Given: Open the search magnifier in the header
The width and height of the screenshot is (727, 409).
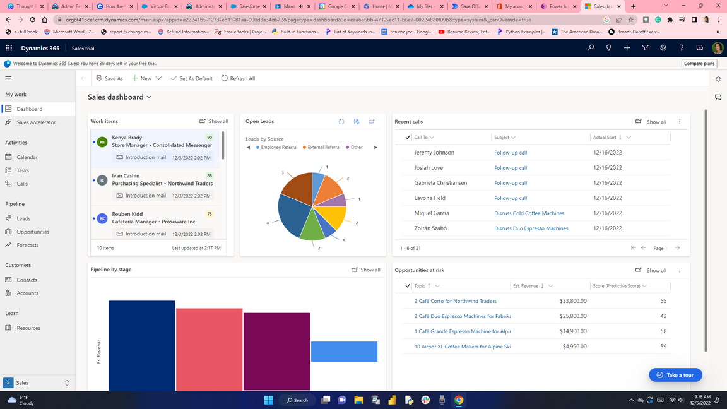Looking at the screenshot, I should 591,48.
